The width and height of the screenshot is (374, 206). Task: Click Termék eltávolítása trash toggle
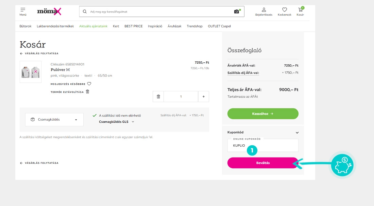(x=87, y=91)
